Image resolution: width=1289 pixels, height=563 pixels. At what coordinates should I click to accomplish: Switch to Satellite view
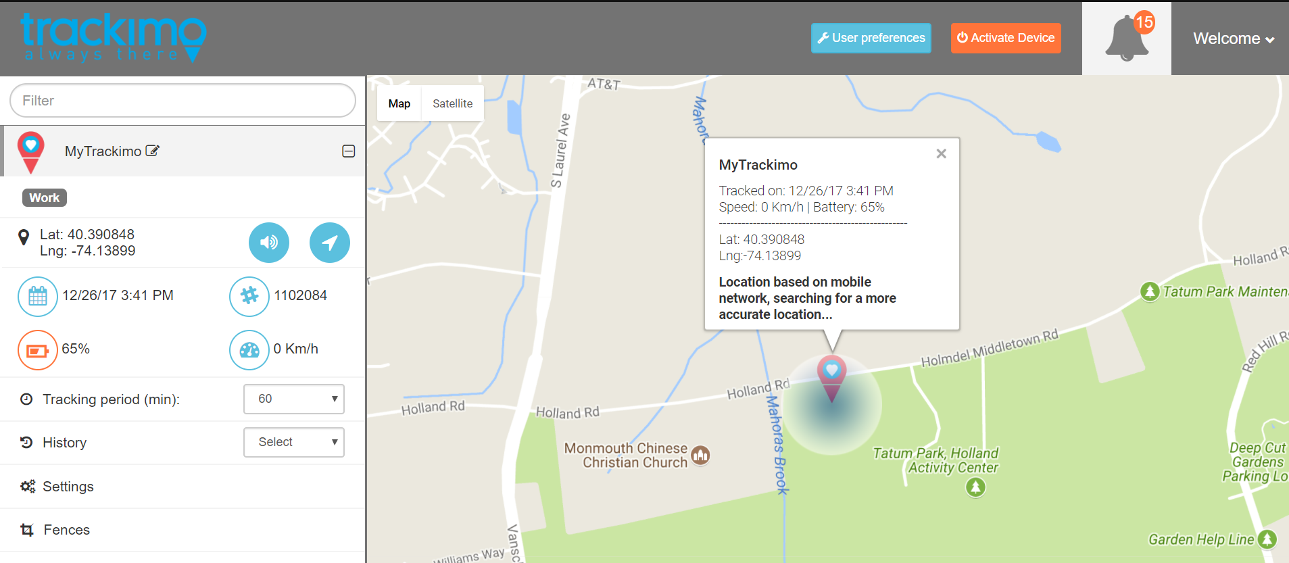[453, 103]
